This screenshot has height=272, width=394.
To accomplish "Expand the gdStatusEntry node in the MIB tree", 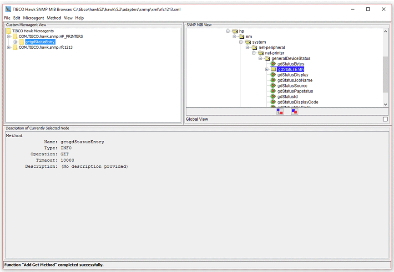I will [x=267, y=69].
